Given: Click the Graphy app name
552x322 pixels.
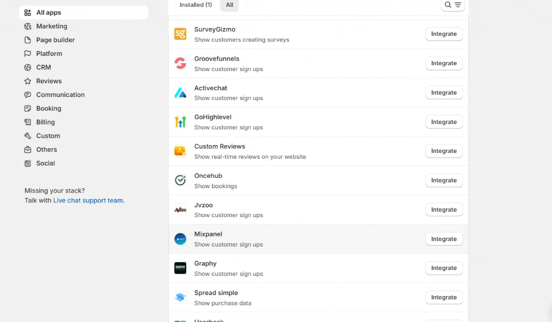Looking at the screenshot, I should point(205,264).
